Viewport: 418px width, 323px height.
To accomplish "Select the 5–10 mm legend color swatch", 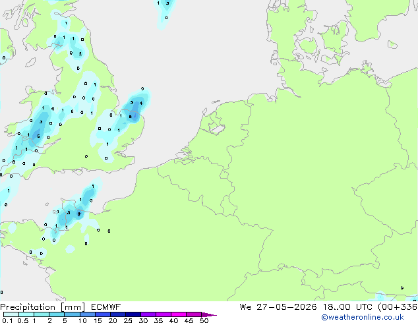I will tap(72, 314).
